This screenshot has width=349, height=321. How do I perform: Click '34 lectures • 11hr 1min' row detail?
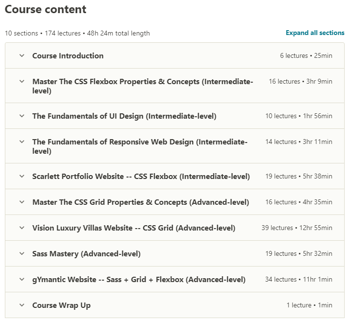[x=299, y=280]
